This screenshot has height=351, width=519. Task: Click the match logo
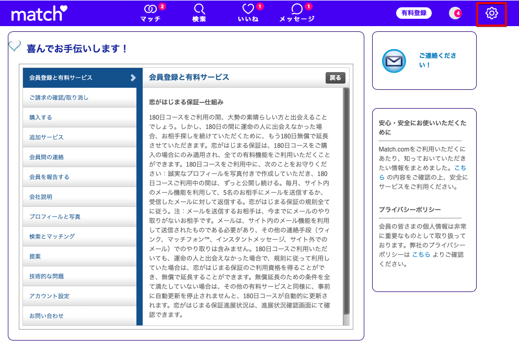(39, 14)
